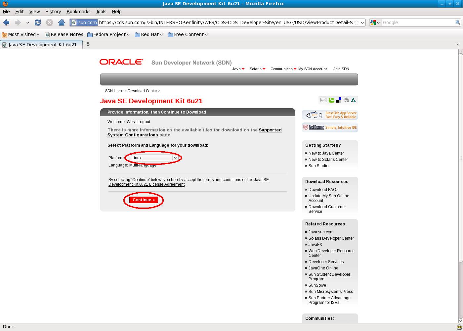
Task: Share page via Delicious squares icon
Action: point(339,100)
